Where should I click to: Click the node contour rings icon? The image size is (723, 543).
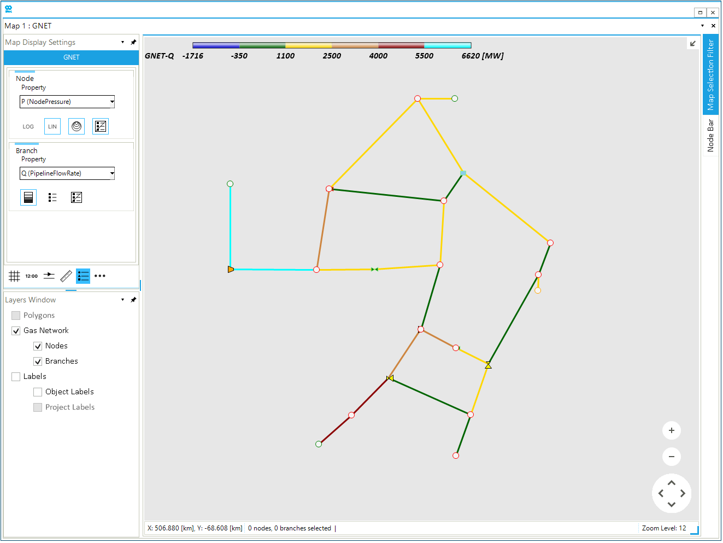point(77,126)
